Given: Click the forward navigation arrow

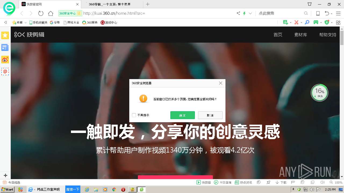Looking at the screenshot, I should point(31,13).
